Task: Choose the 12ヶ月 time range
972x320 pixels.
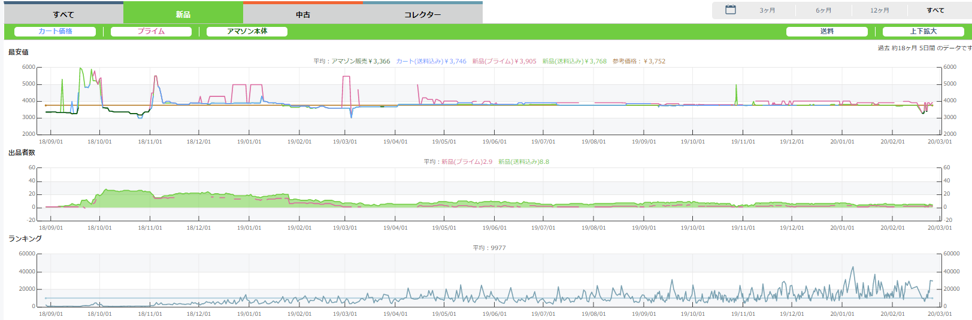Action: pos(879,10)
